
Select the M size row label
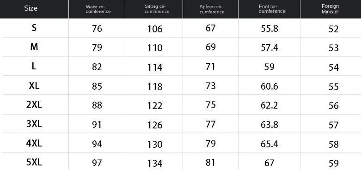tap(34, 47)
